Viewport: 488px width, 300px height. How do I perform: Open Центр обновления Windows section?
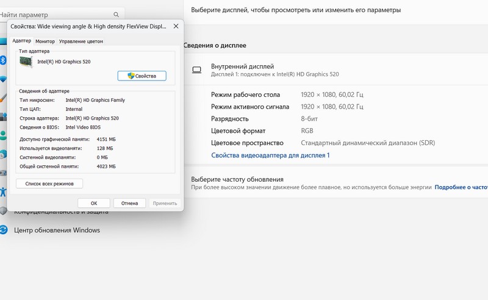pos(57,230)
